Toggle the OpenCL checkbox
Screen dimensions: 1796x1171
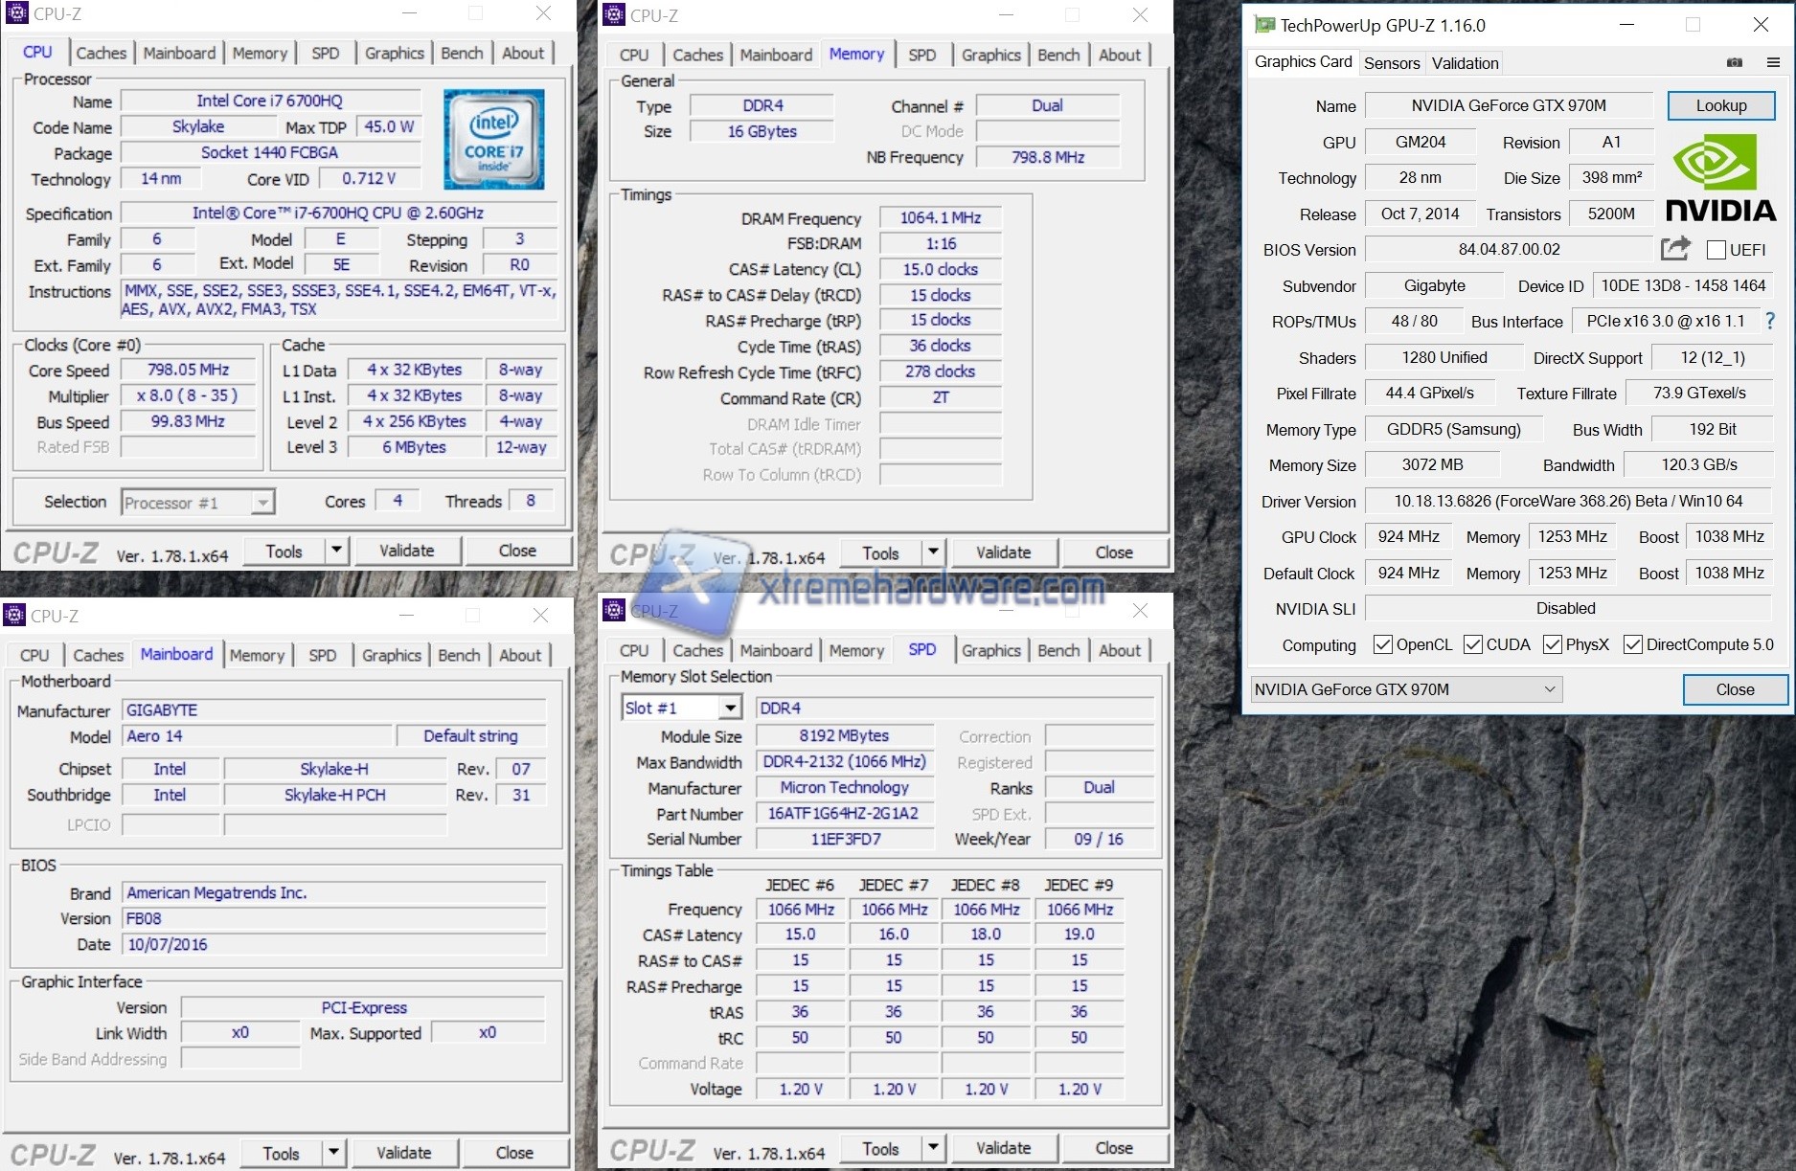tap(1382, 644)
